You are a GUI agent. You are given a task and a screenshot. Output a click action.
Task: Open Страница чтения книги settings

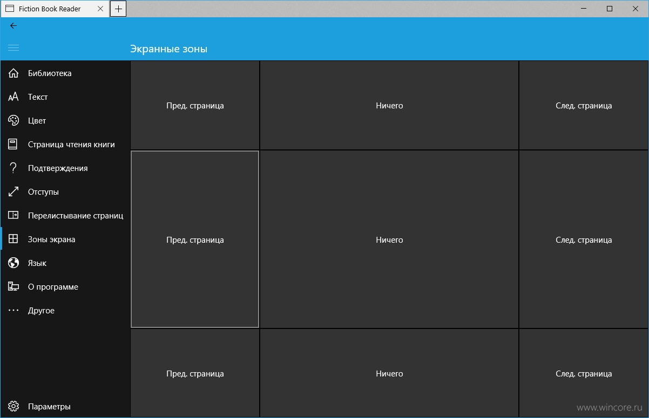65,145
